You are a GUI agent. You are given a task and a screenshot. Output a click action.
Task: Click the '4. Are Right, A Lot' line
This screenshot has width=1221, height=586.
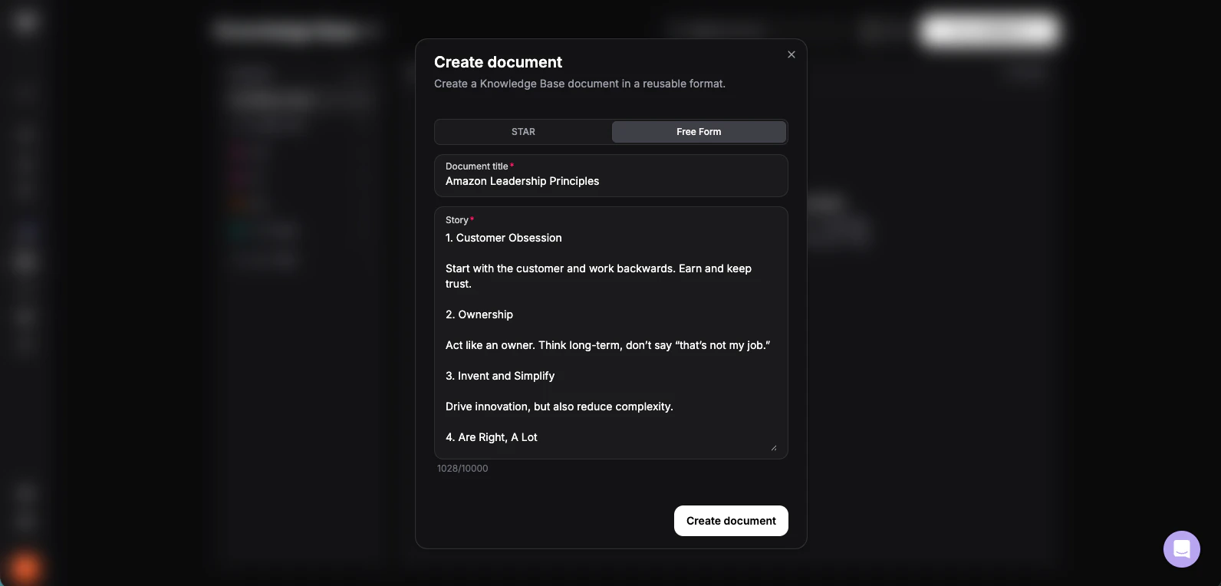pos(492,437)
